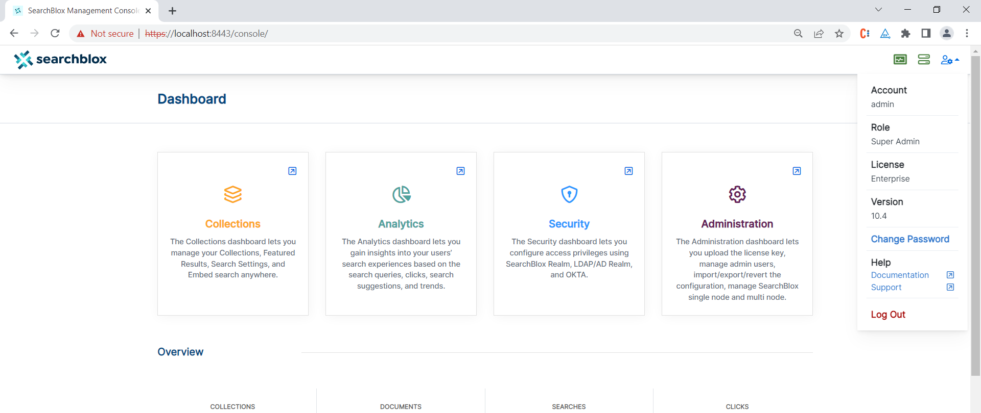
Task: Open the Security dashboard title
Action: 569,224
